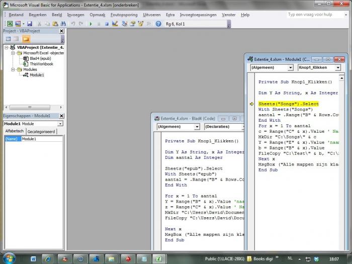Click the Toolbox toolbar icon
This screenshot has width=352, height=264.
[x=149, y=24]
